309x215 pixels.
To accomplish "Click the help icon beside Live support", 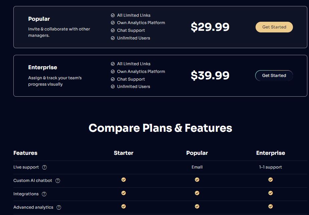I will click(44, 167).
